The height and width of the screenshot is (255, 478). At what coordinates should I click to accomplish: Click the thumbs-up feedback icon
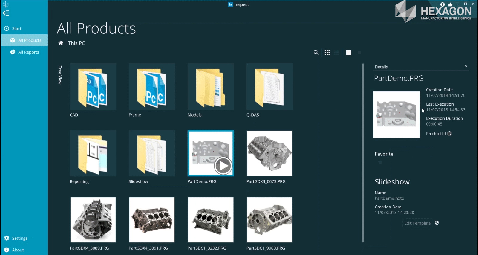[x=450, y=4]
